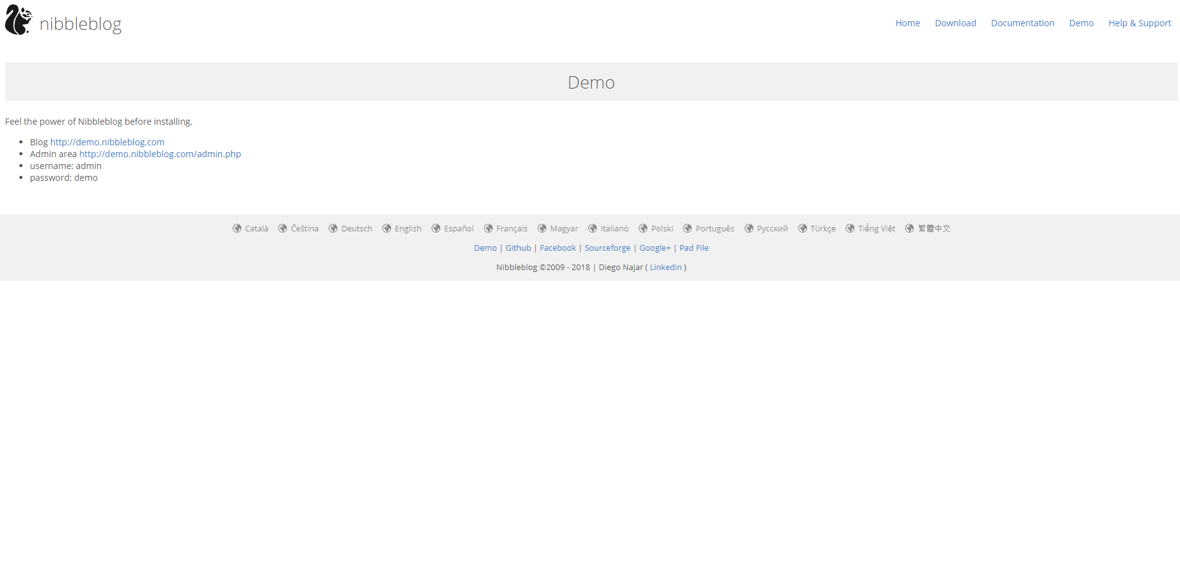The image size is (1180, 585).
Task: Switch language to Türkçe
Action: (x=823, y=229)
